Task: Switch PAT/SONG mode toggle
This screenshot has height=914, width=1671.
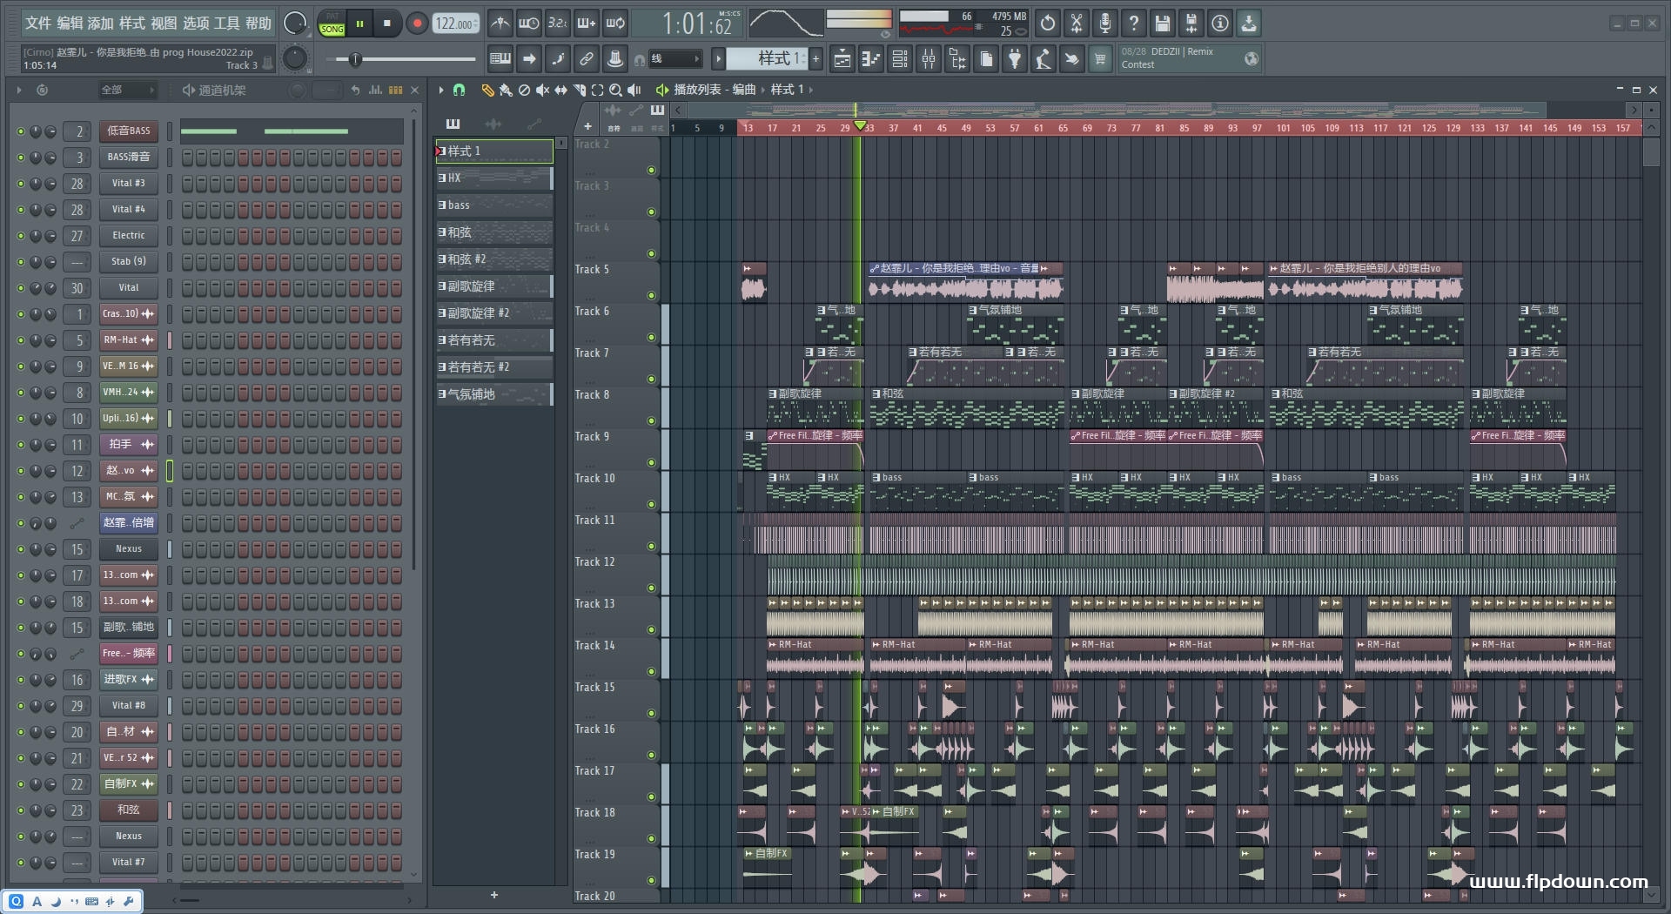Action: 332,24
